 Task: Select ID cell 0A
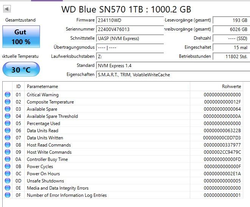[x=18, y=159]
